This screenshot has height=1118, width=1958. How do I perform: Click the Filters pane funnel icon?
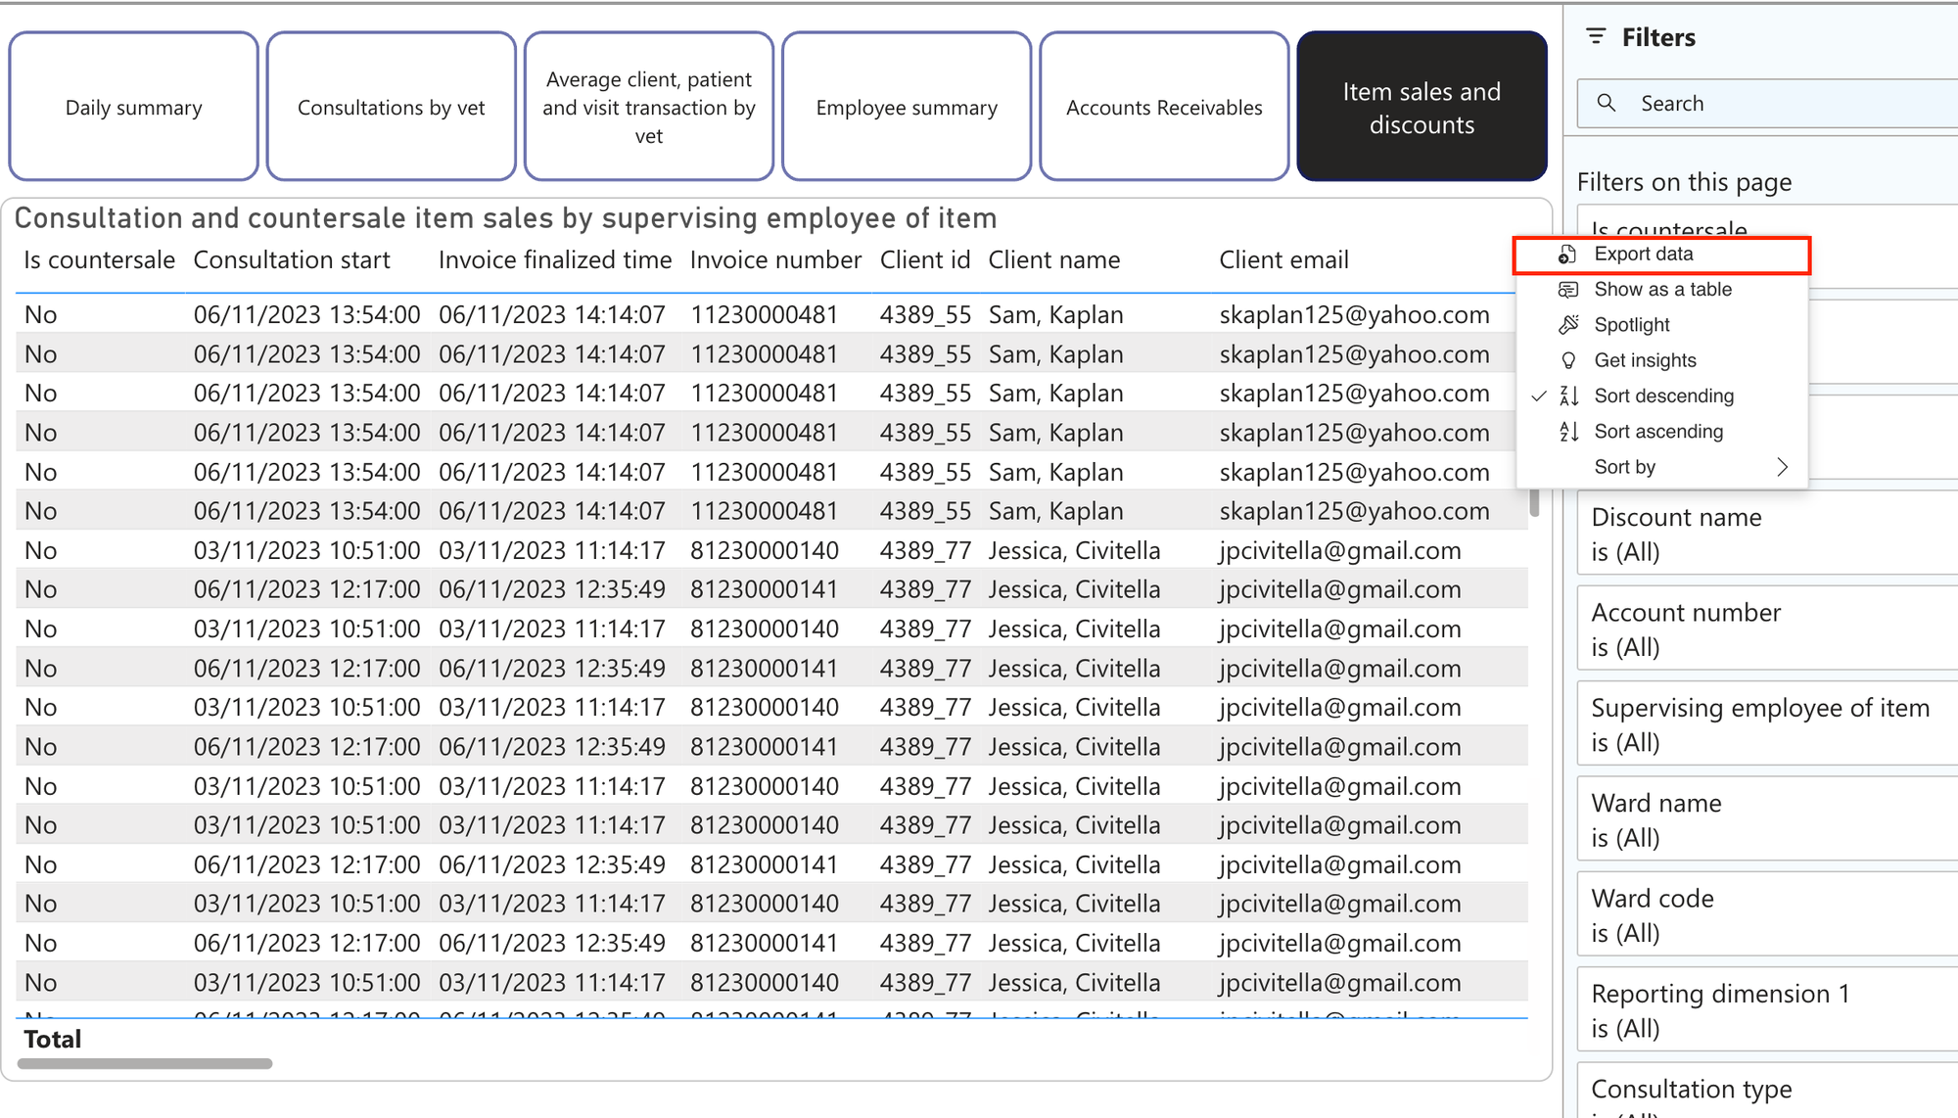(x=1596, y=37)
